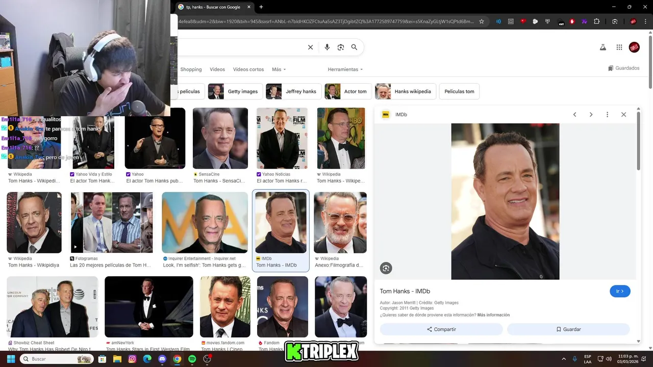Screen dimensions: 653x367
Task: Open the Google apps grid
Action: (x=619, y=47)
